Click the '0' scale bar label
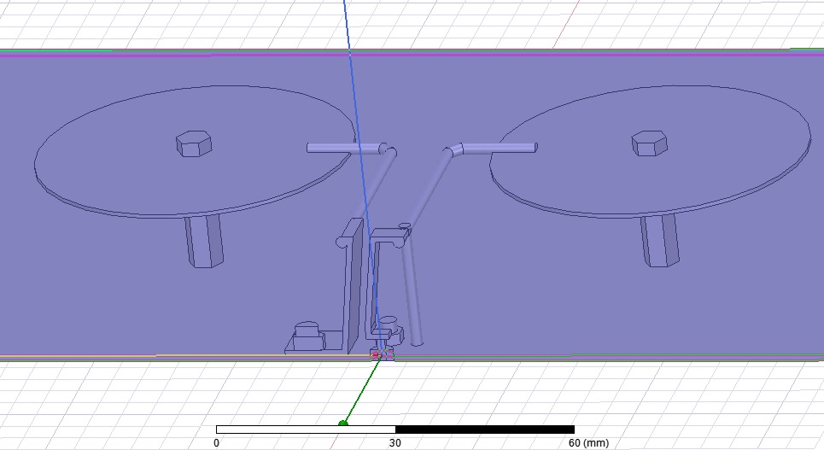The width and height of the screenshot is (824, 450). tap(217, 442)
